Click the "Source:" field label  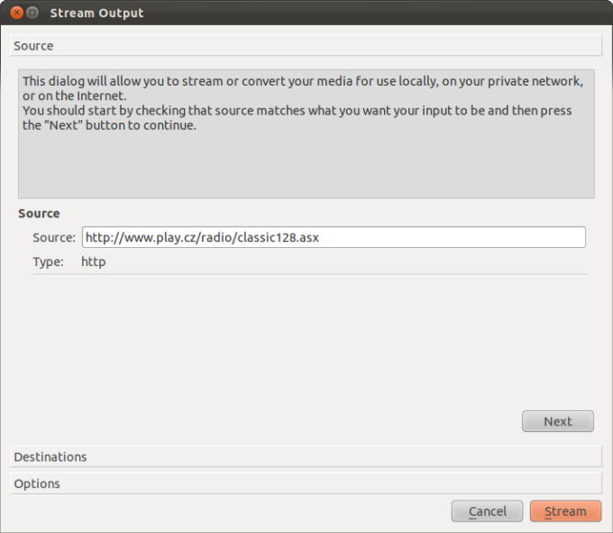tap(54, 237)
